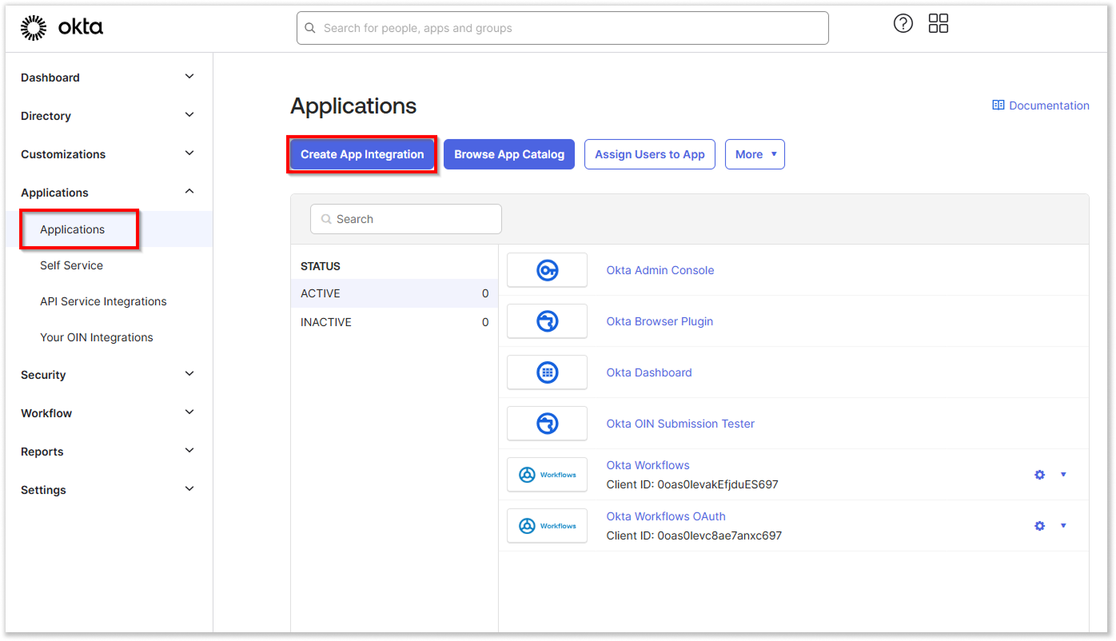Collapse the Applications sidebar section
Screen dimensions: 1116x641
coord(189,192)
